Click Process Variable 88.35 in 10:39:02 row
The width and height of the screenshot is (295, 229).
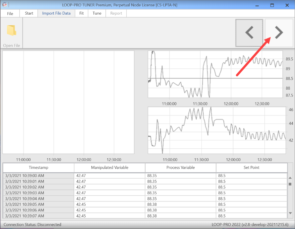tap(181, 187)
